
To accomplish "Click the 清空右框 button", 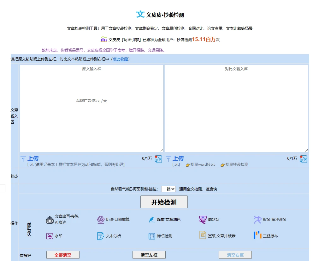I will (x=235, y=255).
